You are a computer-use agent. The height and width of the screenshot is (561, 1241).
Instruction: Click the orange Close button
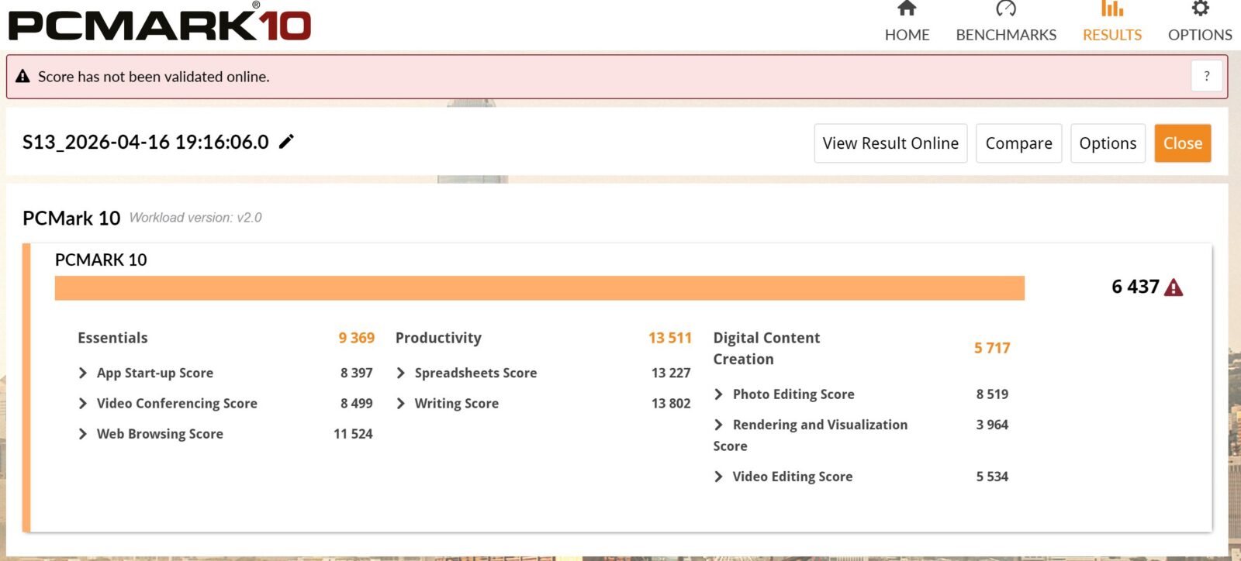(x=1182, y=143)
